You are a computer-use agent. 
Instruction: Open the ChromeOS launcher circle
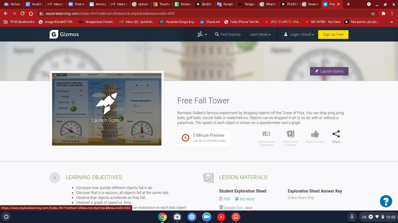tap(6, 217)
